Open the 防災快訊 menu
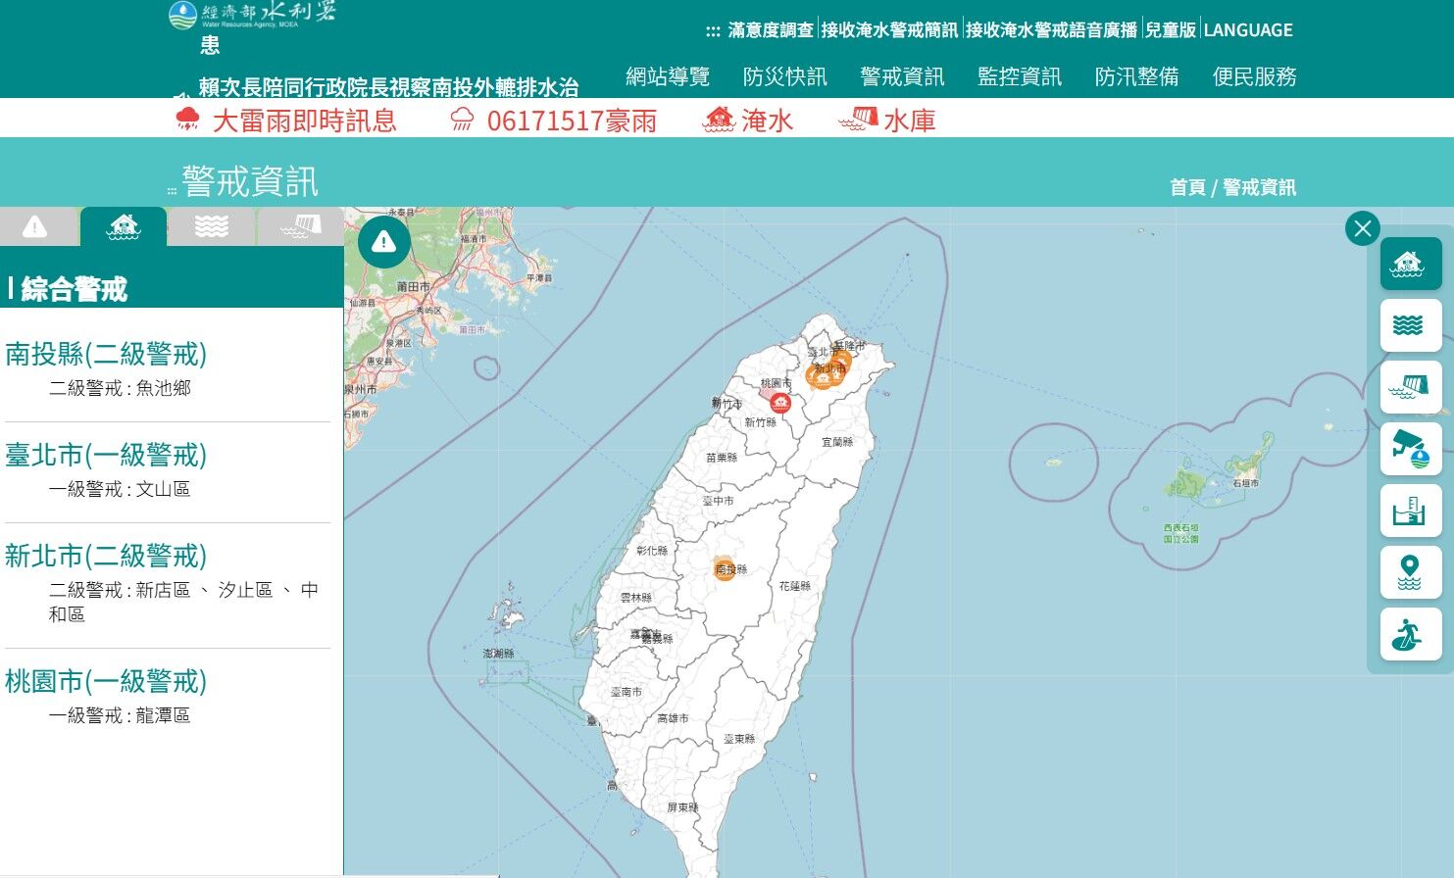1454x878 pixels. tap(785, 76)
